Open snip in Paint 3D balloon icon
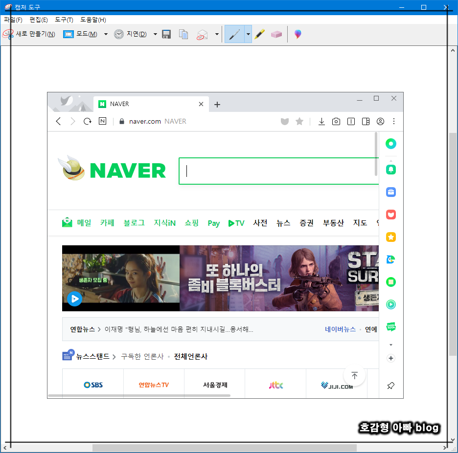Viewport: 458px width, 453px height. point(298,34)
